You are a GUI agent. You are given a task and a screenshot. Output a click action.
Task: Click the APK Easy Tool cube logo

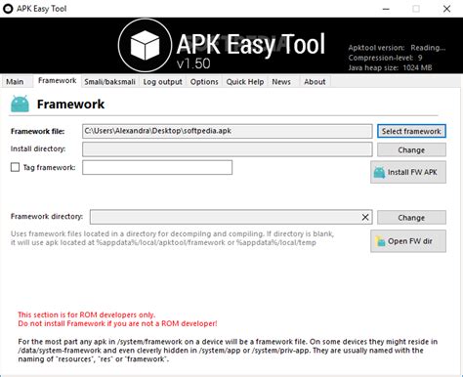(x=145, y=45)
